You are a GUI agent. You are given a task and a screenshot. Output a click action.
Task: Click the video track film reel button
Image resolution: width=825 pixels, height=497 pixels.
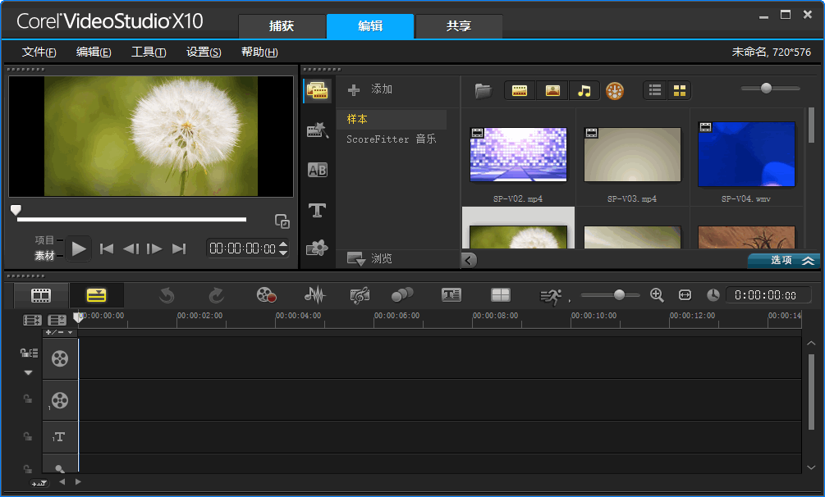tap(60, 358)
